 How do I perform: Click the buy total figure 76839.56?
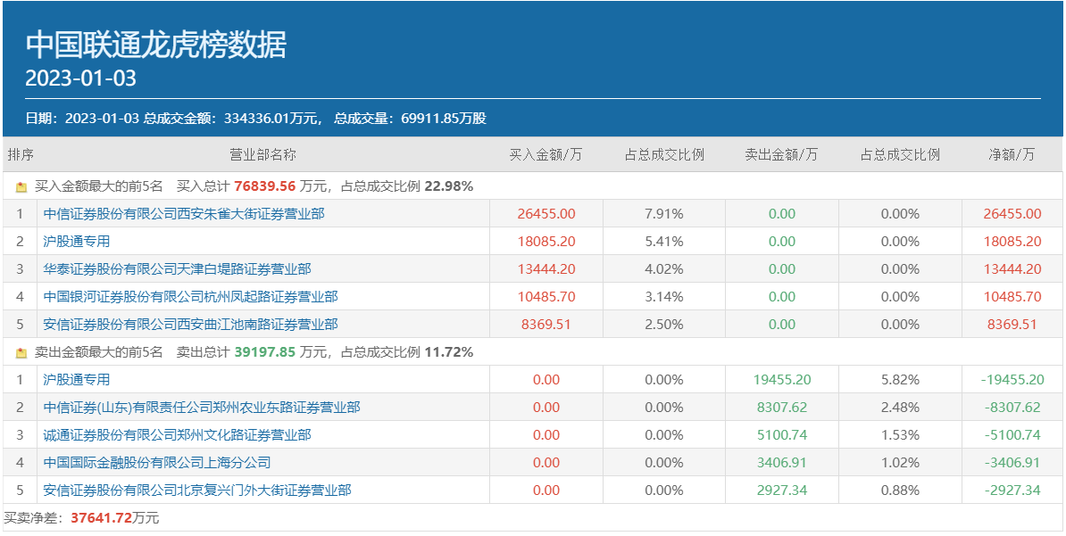click(x=264, y=187)
